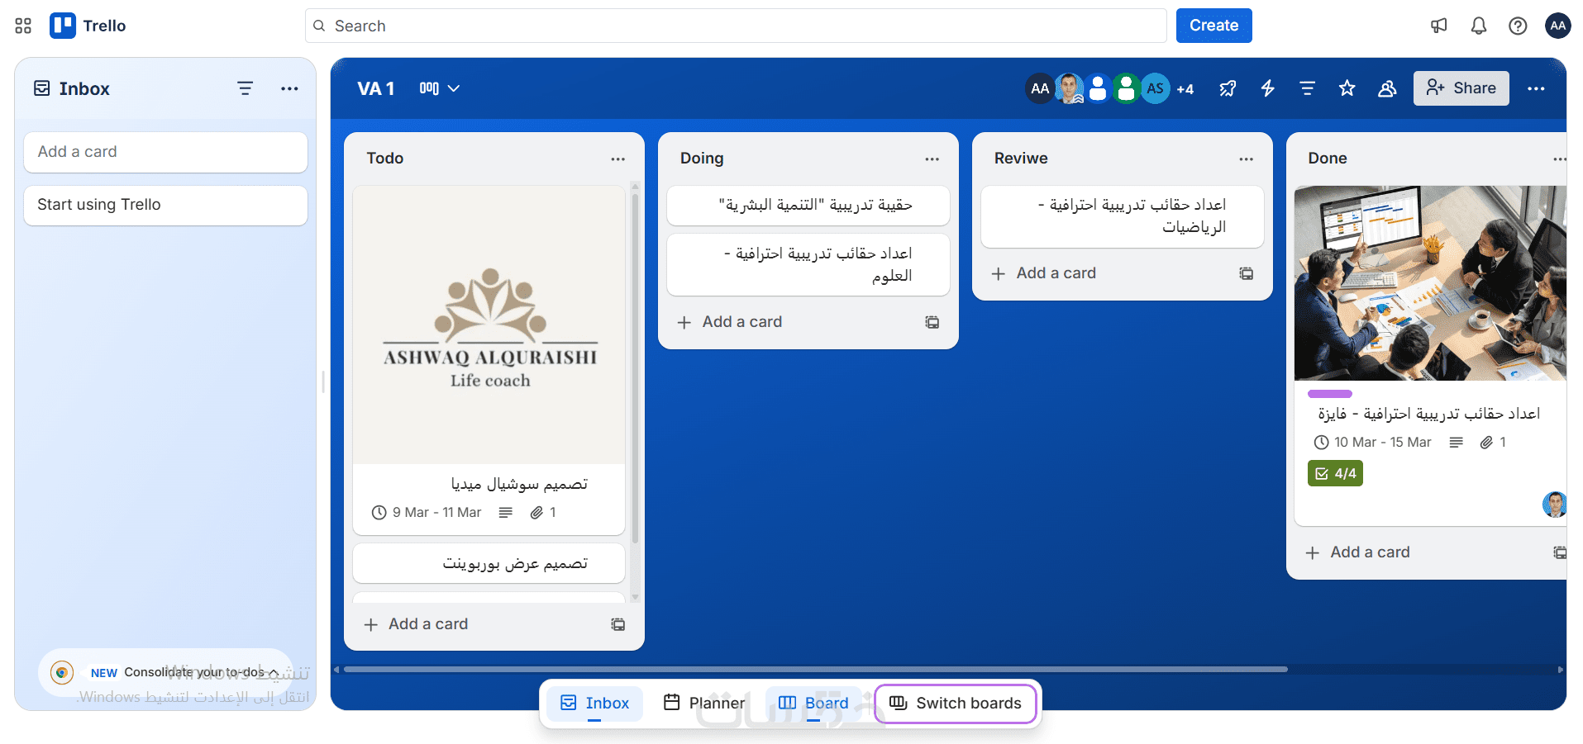Open the power-ups rocket icon

[x=1228, y=88]
